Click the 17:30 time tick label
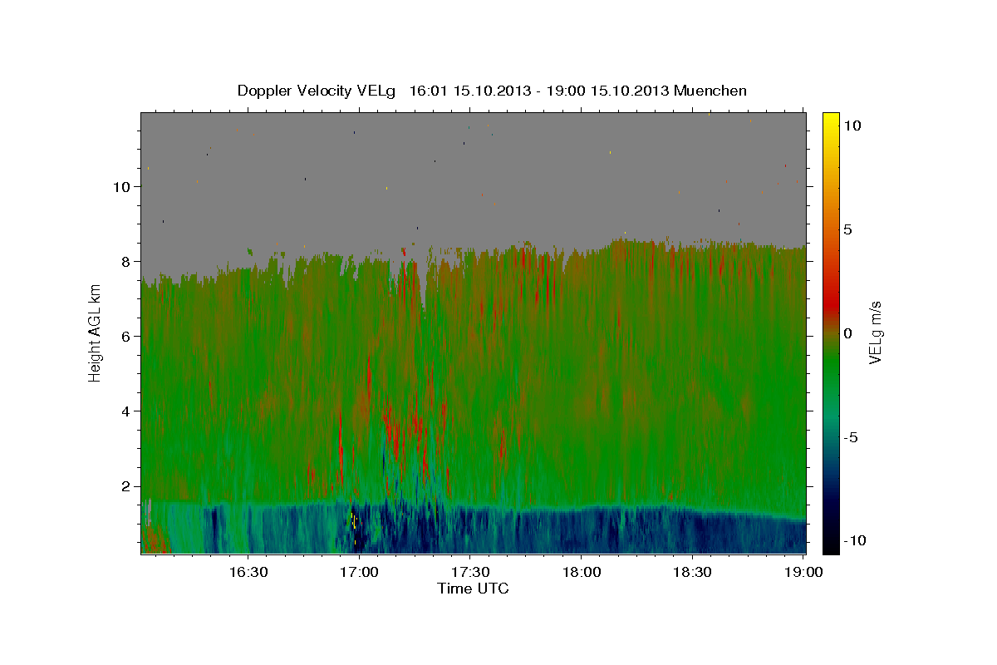This screenshot has height=665, width=997. 470,572
